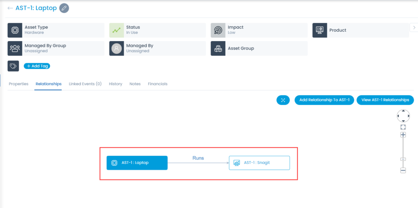
Task: Select the AST-1 : Snagit node
Action: tap(259, 163)
